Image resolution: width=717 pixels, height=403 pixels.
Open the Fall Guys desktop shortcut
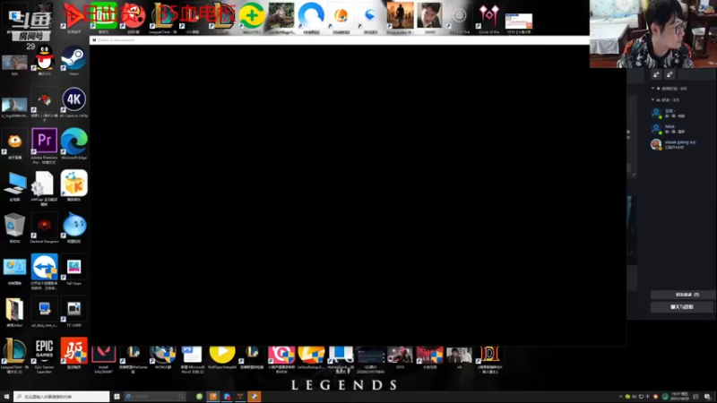pyautogui.click(x=73, y=270)
